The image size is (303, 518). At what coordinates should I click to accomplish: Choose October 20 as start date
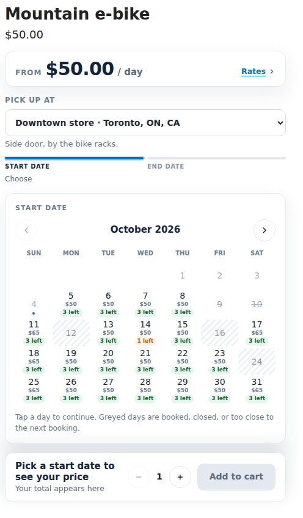click(108, 362)
